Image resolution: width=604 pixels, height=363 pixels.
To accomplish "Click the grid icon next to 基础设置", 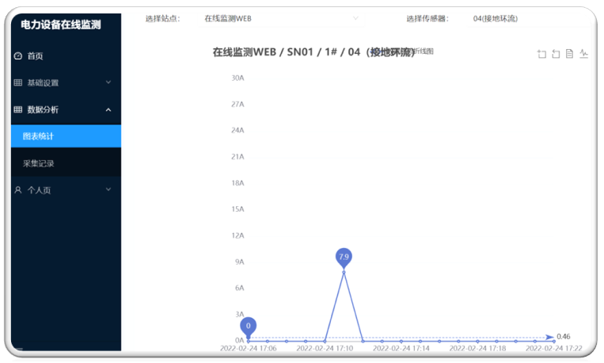I will [x=18, y=82].
